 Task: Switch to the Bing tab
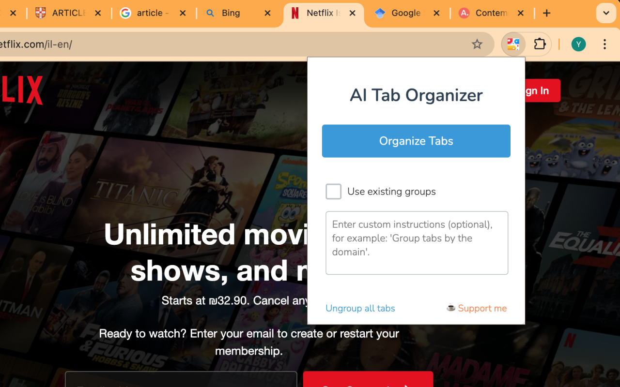[231, 13]
